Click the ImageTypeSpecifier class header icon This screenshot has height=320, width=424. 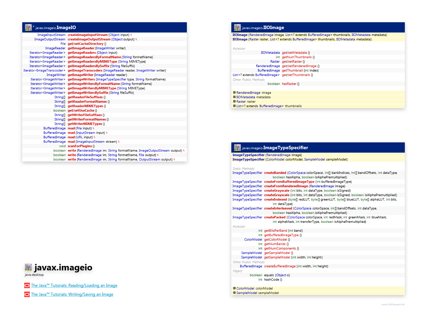click(x=237, y=148)
